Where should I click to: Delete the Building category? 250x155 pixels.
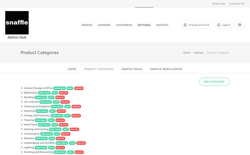(x=60, y=97)
